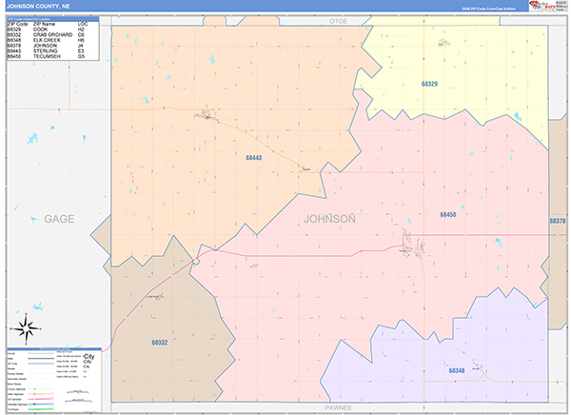Click the ZIP Code Index blue header bar
The width and height of the screenshot is (571, 415).
click(x=52, y=19)
